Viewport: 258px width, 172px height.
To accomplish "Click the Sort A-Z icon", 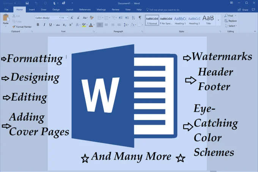I will pos(134,17).
